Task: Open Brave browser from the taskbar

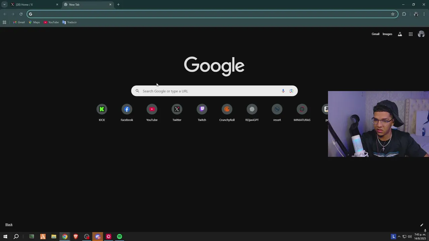Action: pyautogui.click(x=76, y=237)
